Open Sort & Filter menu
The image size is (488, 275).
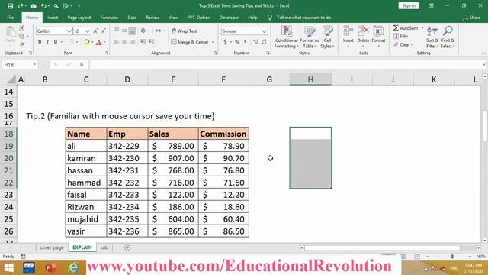(432, 37)
